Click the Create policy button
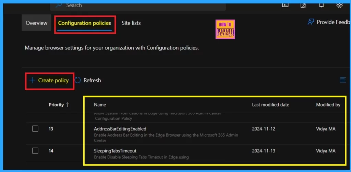This screenshot has height=172, width=351. (x=49, y=80)
